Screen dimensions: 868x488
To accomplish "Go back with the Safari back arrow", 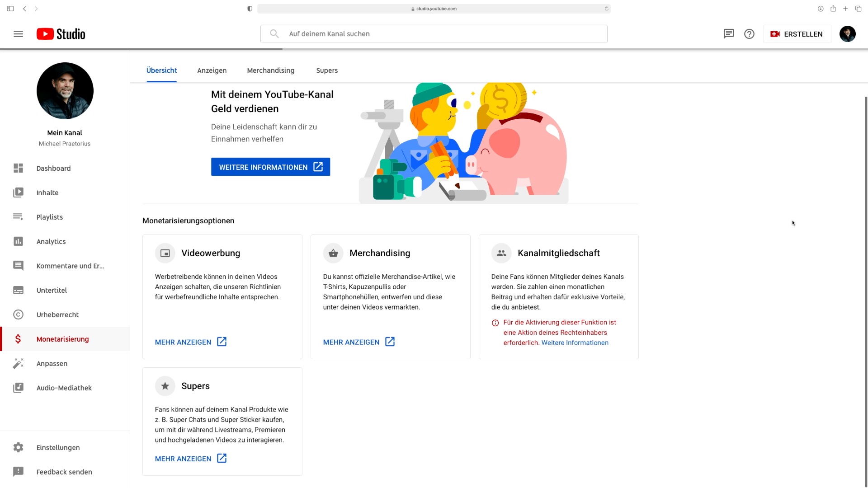I will click(24, 9).
